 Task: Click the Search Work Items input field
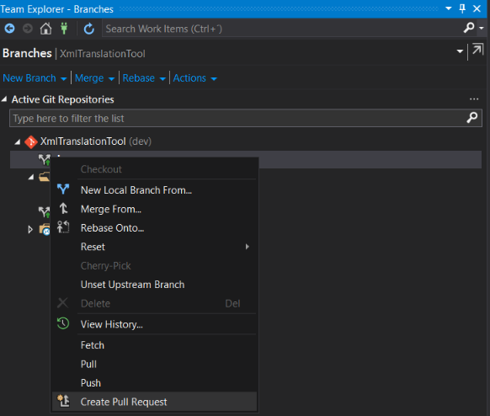[281, 29]
